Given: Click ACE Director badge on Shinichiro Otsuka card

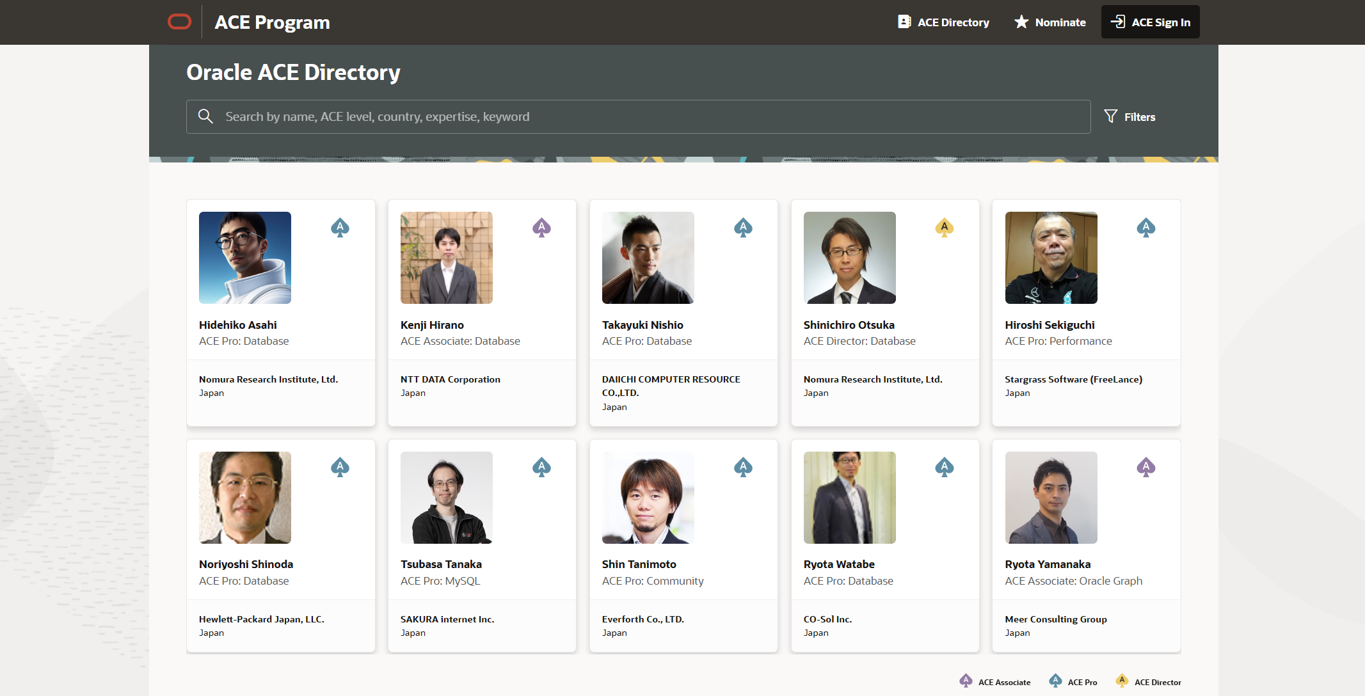Looking at the screenshot, I should tap(944, 228).
